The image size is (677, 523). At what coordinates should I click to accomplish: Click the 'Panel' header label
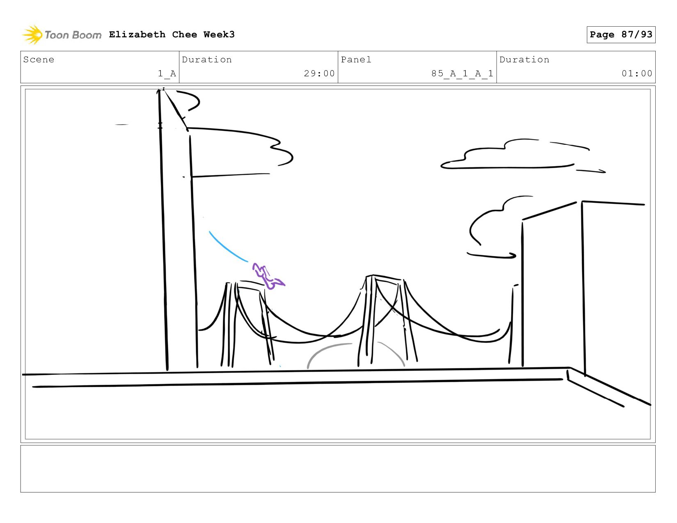click(x=356, y=59)
